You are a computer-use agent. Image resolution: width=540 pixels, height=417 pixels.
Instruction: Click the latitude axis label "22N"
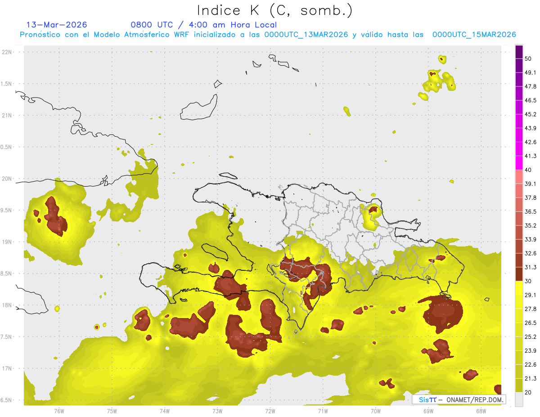(x=7, y=52)
